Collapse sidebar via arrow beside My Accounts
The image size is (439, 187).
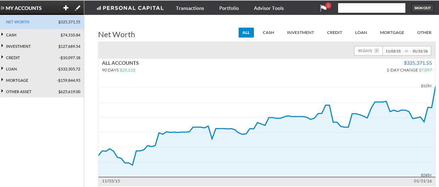(x=3, y=8)
